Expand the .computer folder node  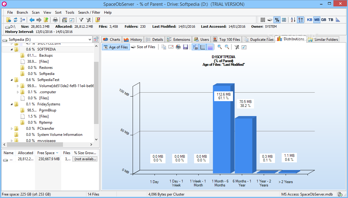coord(18,92)
